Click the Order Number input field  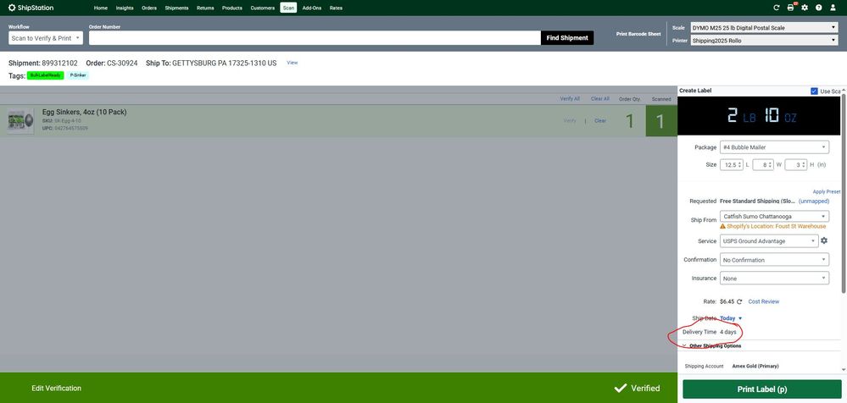(x=314, y=38)
